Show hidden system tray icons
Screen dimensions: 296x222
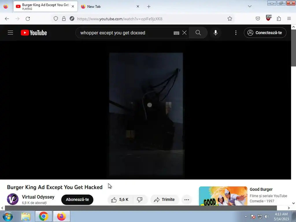pyautogui.click(x=246, y=217)
